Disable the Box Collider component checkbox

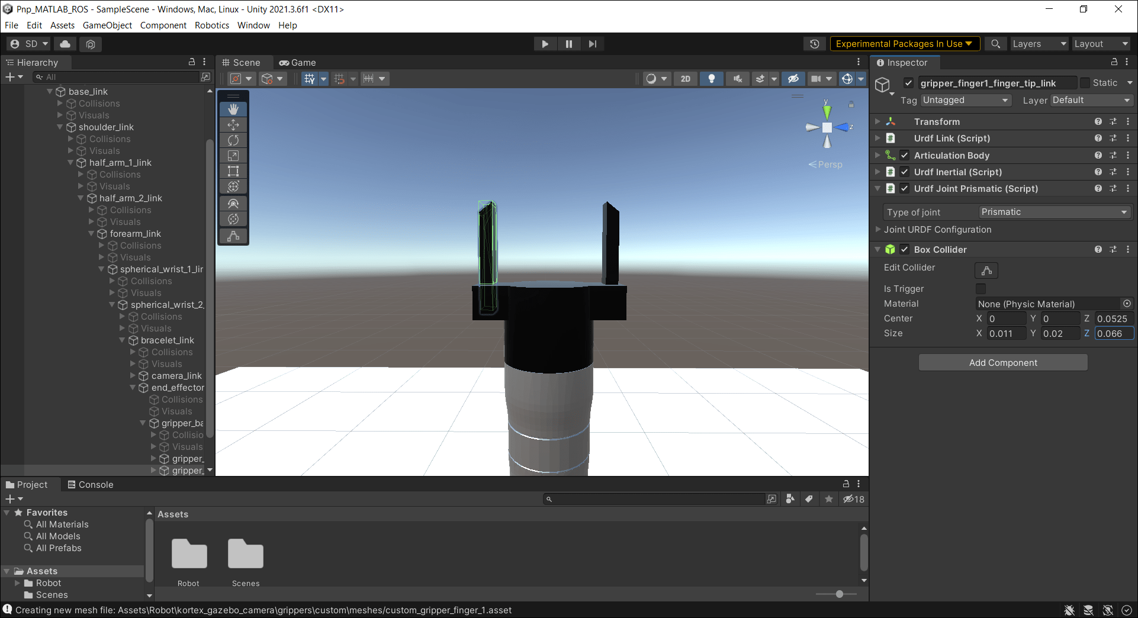(904, 249)
